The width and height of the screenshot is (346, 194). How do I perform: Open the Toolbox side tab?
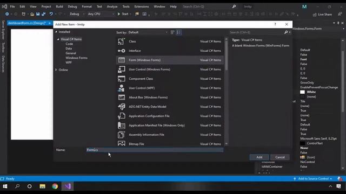[3, 47]
